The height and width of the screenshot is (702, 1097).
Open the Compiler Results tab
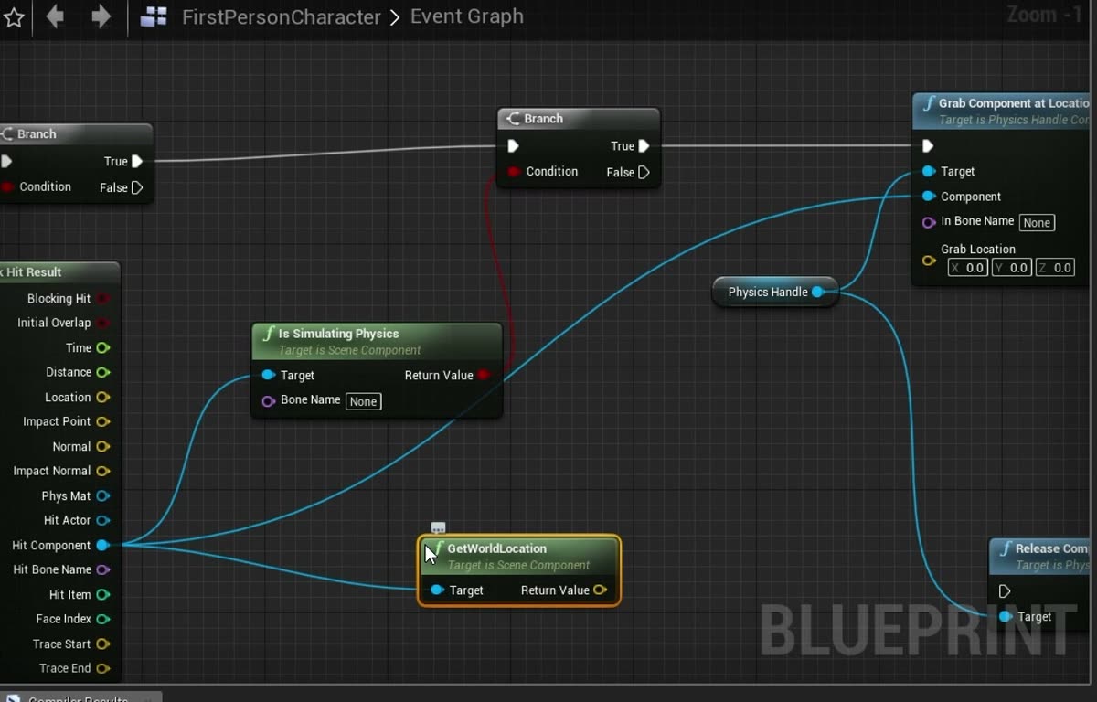pyautogui.click(x=80, y=697)
